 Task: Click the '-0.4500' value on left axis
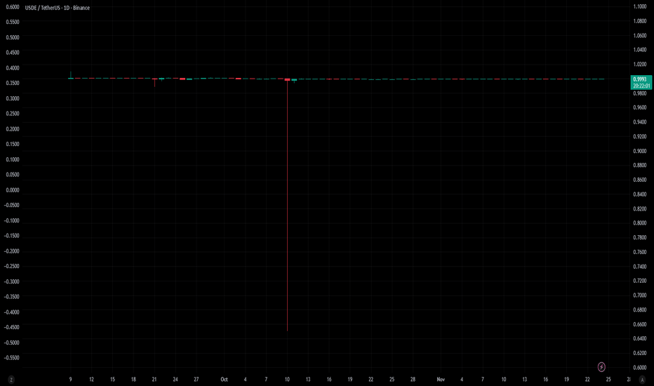click(12, 327)
